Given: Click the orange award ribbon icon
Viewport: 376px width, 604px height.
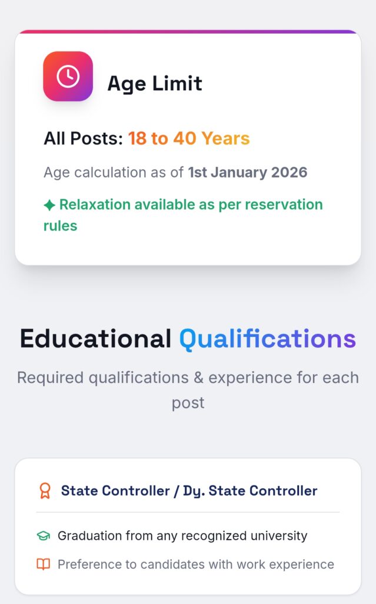Looking at the screenshot, I should (45, 491).
